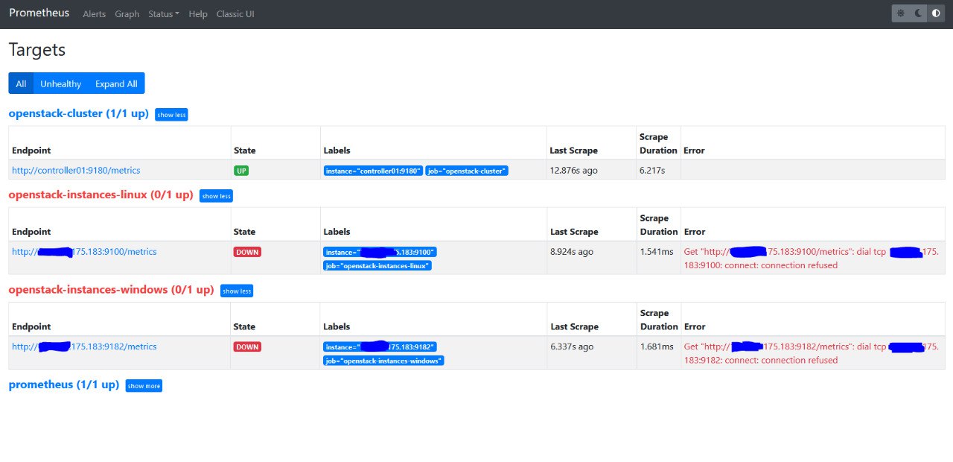
Task: Click DOWN badge in the linux row
Action: [x=247, y=252]
